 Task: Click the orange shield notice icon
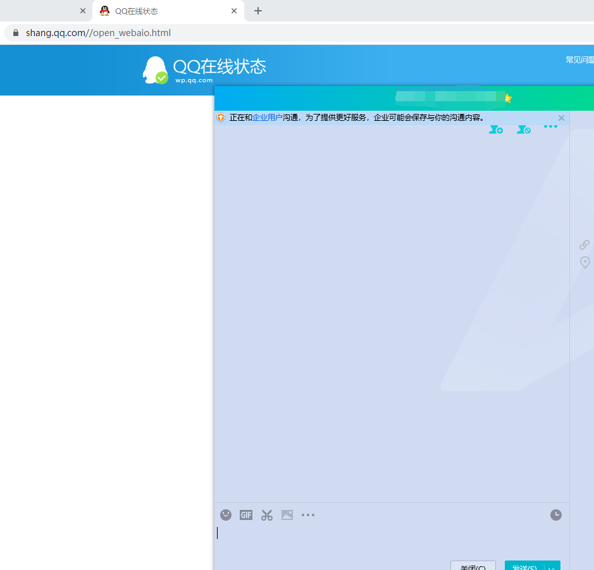tap(221, 118)
